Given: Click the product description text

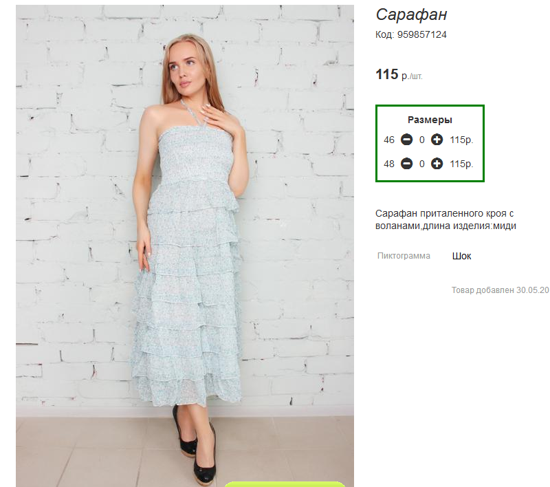Looking at the screenshot, I should 445,219.
